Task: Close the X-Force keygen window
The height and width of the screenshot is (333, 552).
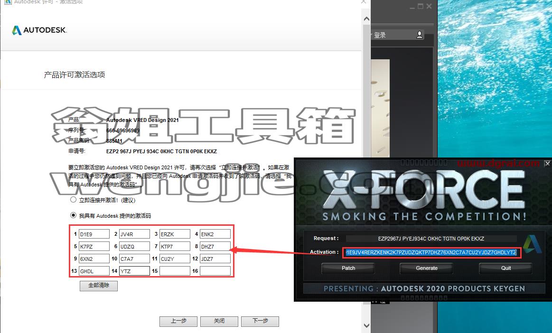Action: point(547,163)
